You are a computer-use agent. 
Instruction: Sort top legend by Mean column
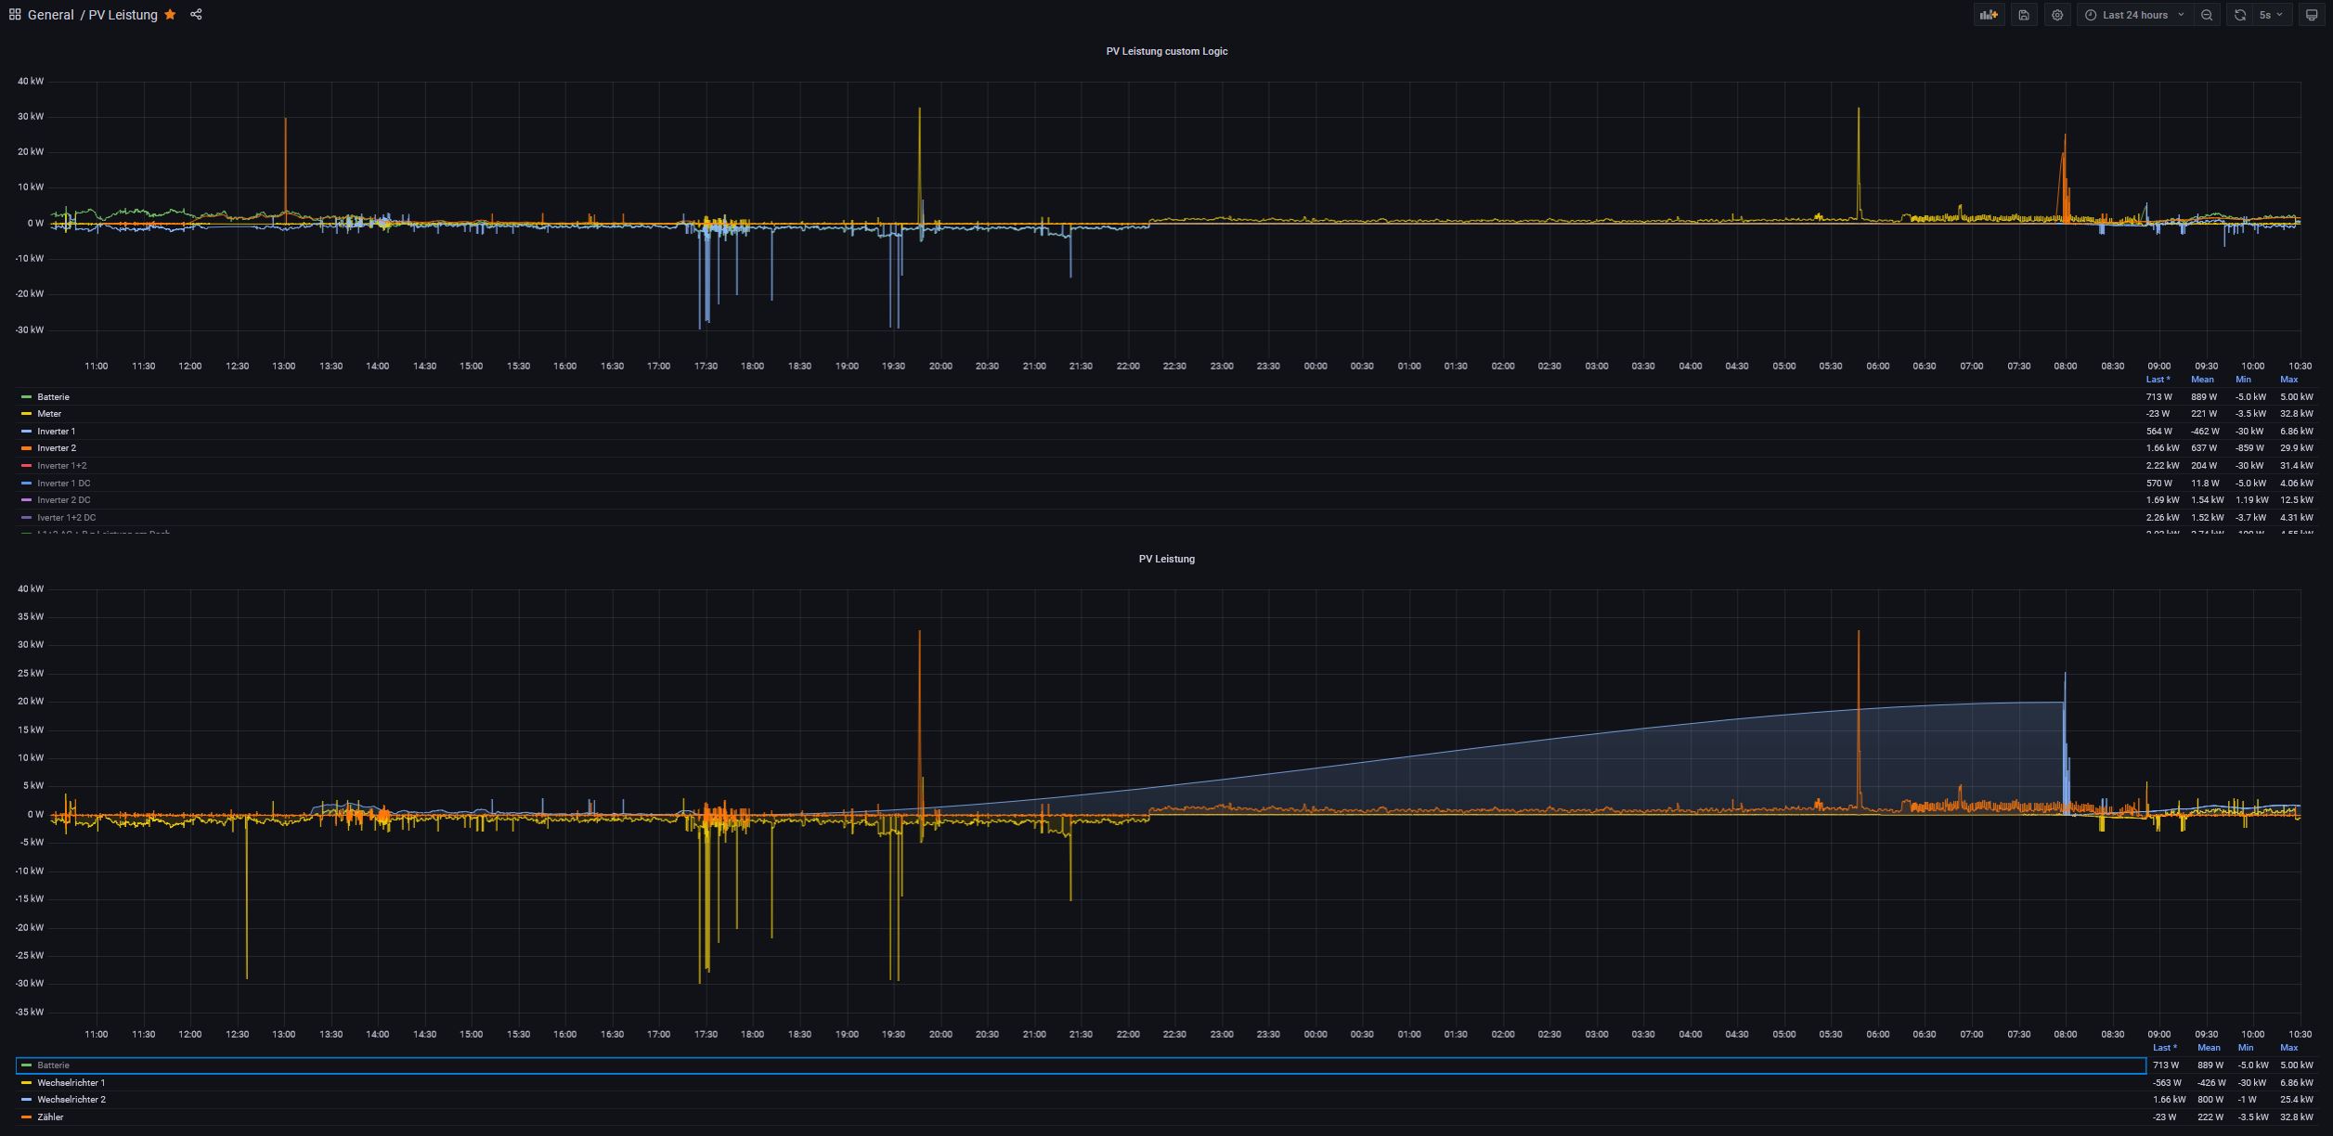[2202, 380]
